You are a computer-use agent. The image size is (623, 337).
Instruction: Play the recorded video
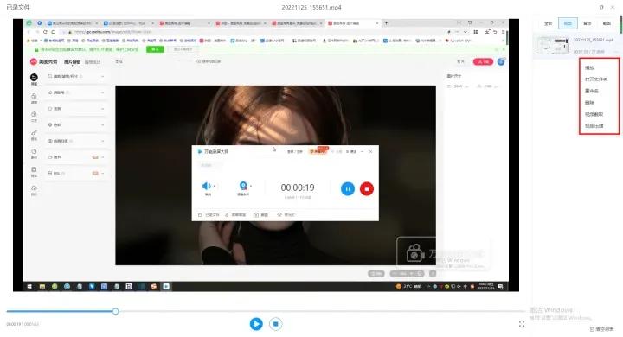[x=256, y=324]
